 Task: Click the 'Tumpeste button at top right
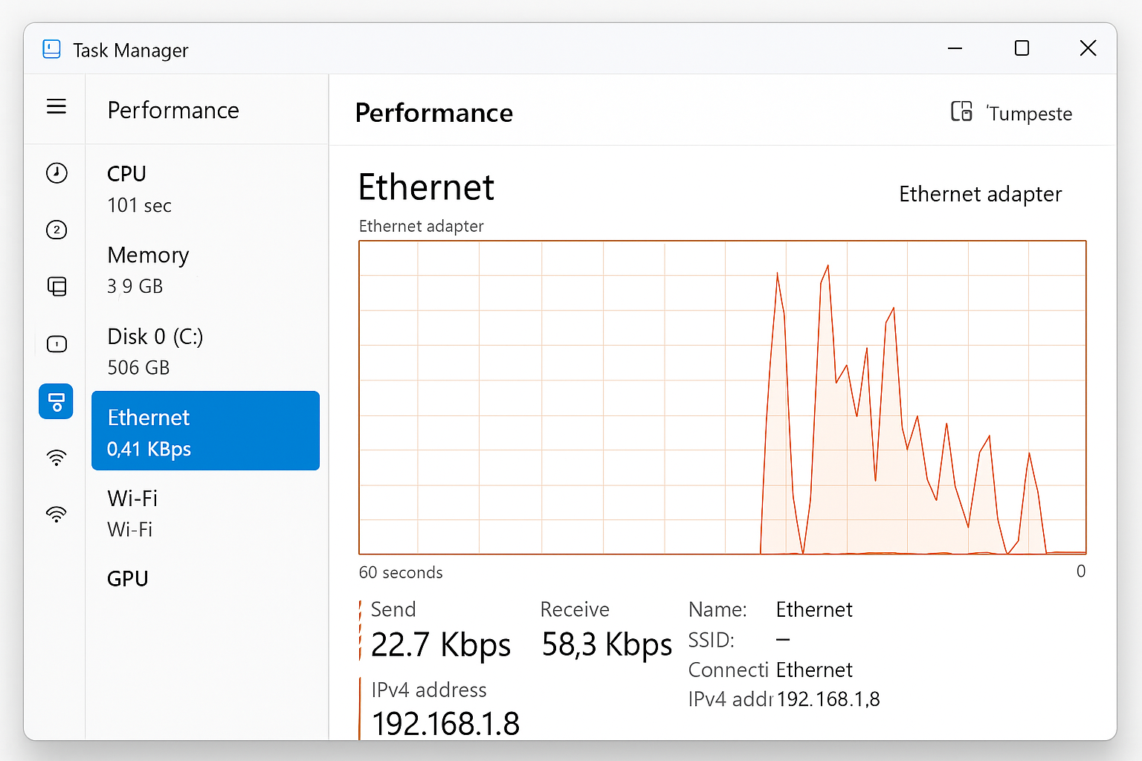pos(1030,113)
